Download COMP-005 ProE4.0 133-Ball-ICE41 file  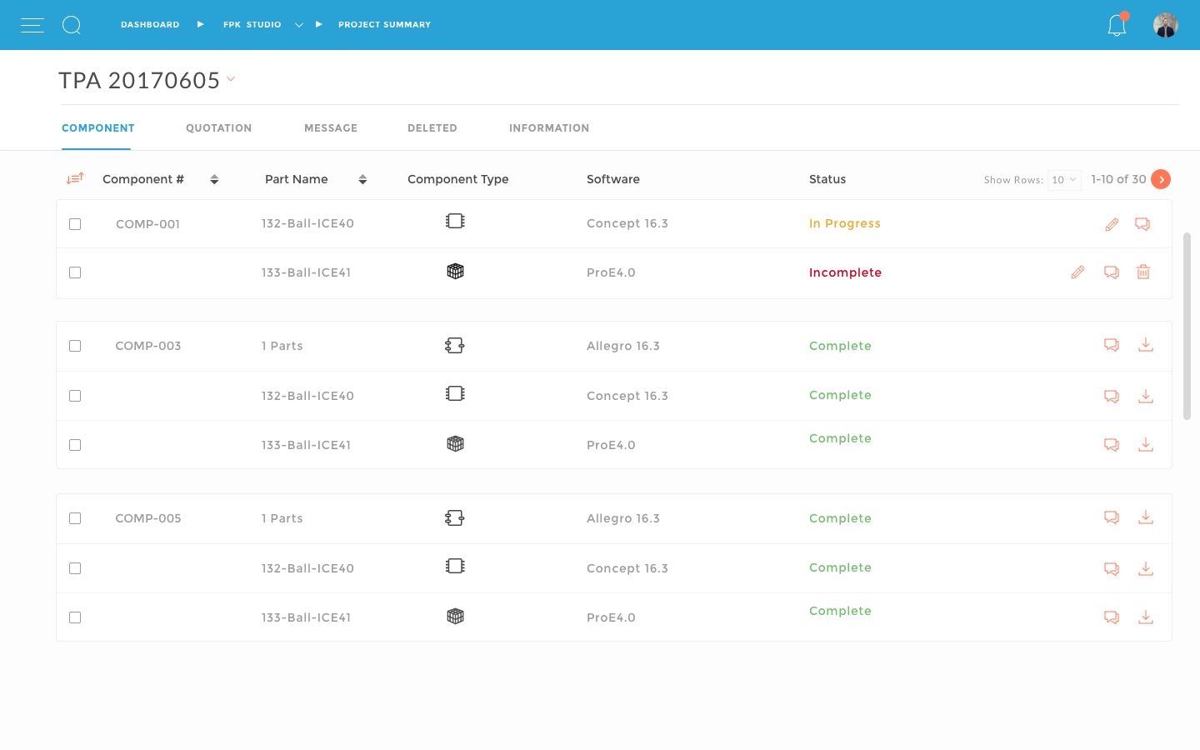point(1146,617)
